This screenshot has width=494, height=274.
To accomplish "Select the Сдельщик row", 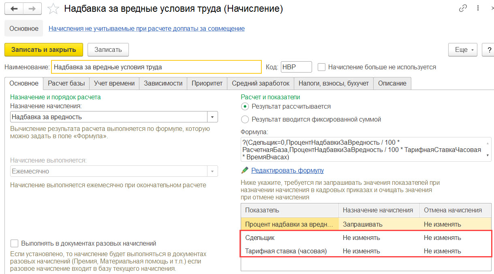I will click(366, 238).
